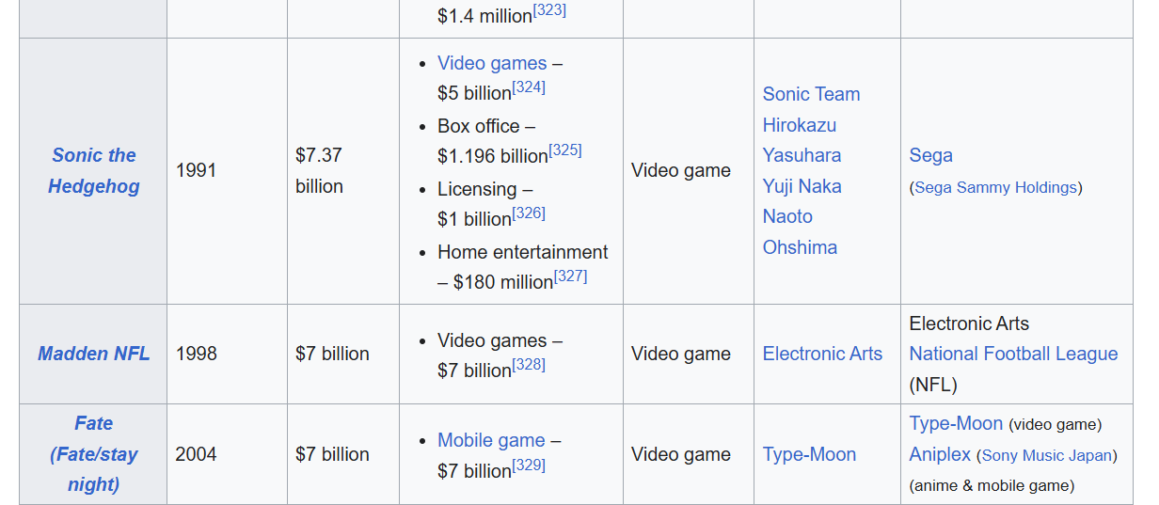Follow the Sega Sammy Holdings link

(995, 187)
